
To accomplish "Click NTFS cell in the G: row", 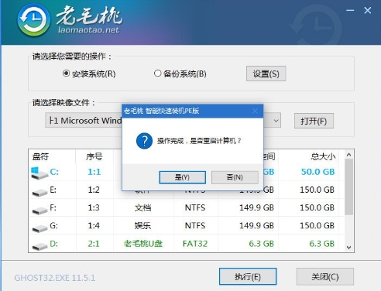I will (195, 226).
